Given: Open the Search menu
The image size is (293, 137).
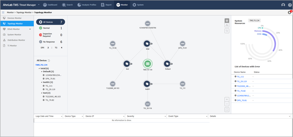Looking at the screenshot, I should (x=67, y=5).
